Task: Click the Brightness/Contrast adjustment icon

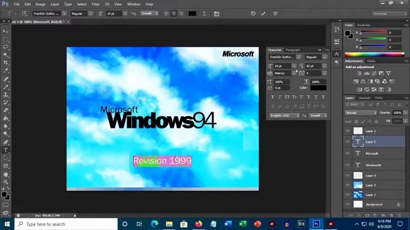Action: [359, 73]
